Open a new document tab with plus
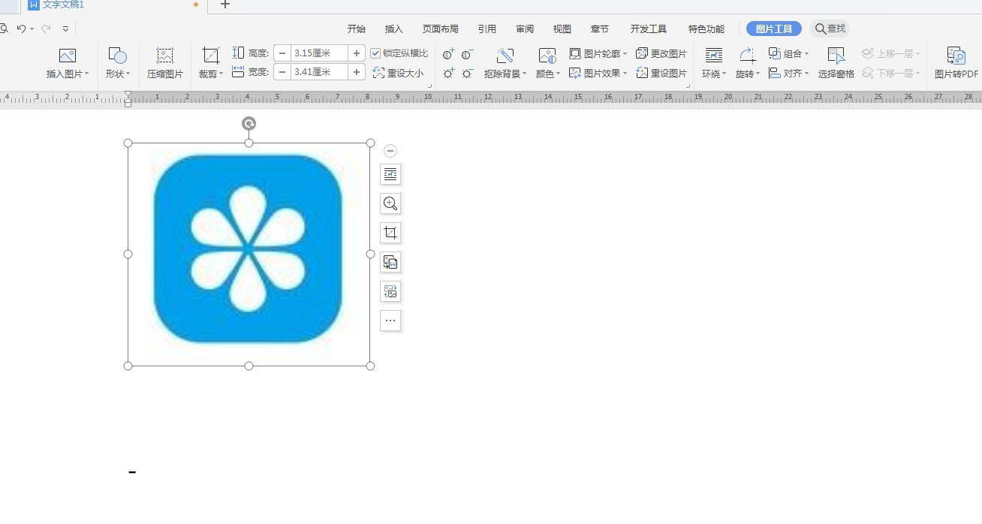Viewport: 982px width, 524px height. [x=224, y=5]
